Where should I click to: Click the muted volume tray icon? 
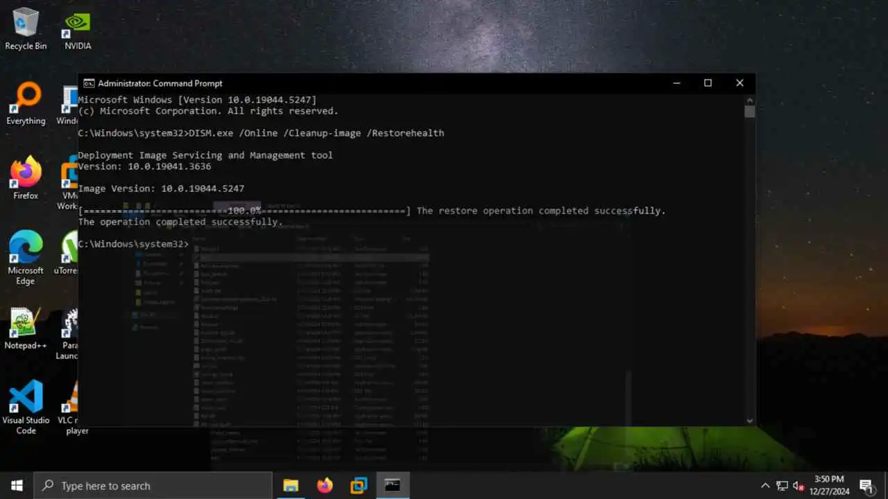(x=799, y=486)
